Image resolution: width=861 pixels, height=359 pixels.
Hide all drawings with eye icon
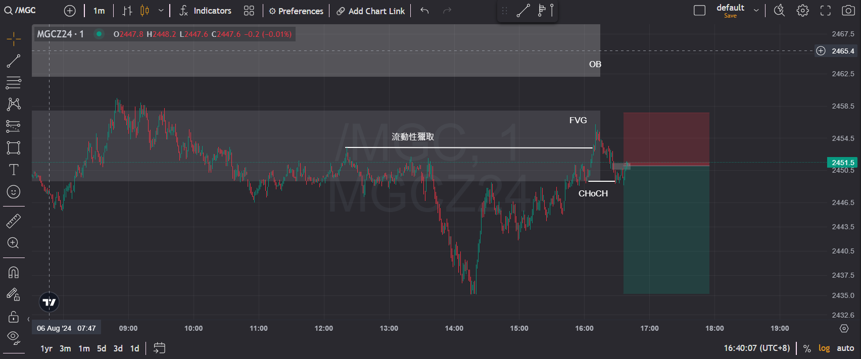point(14,337)
